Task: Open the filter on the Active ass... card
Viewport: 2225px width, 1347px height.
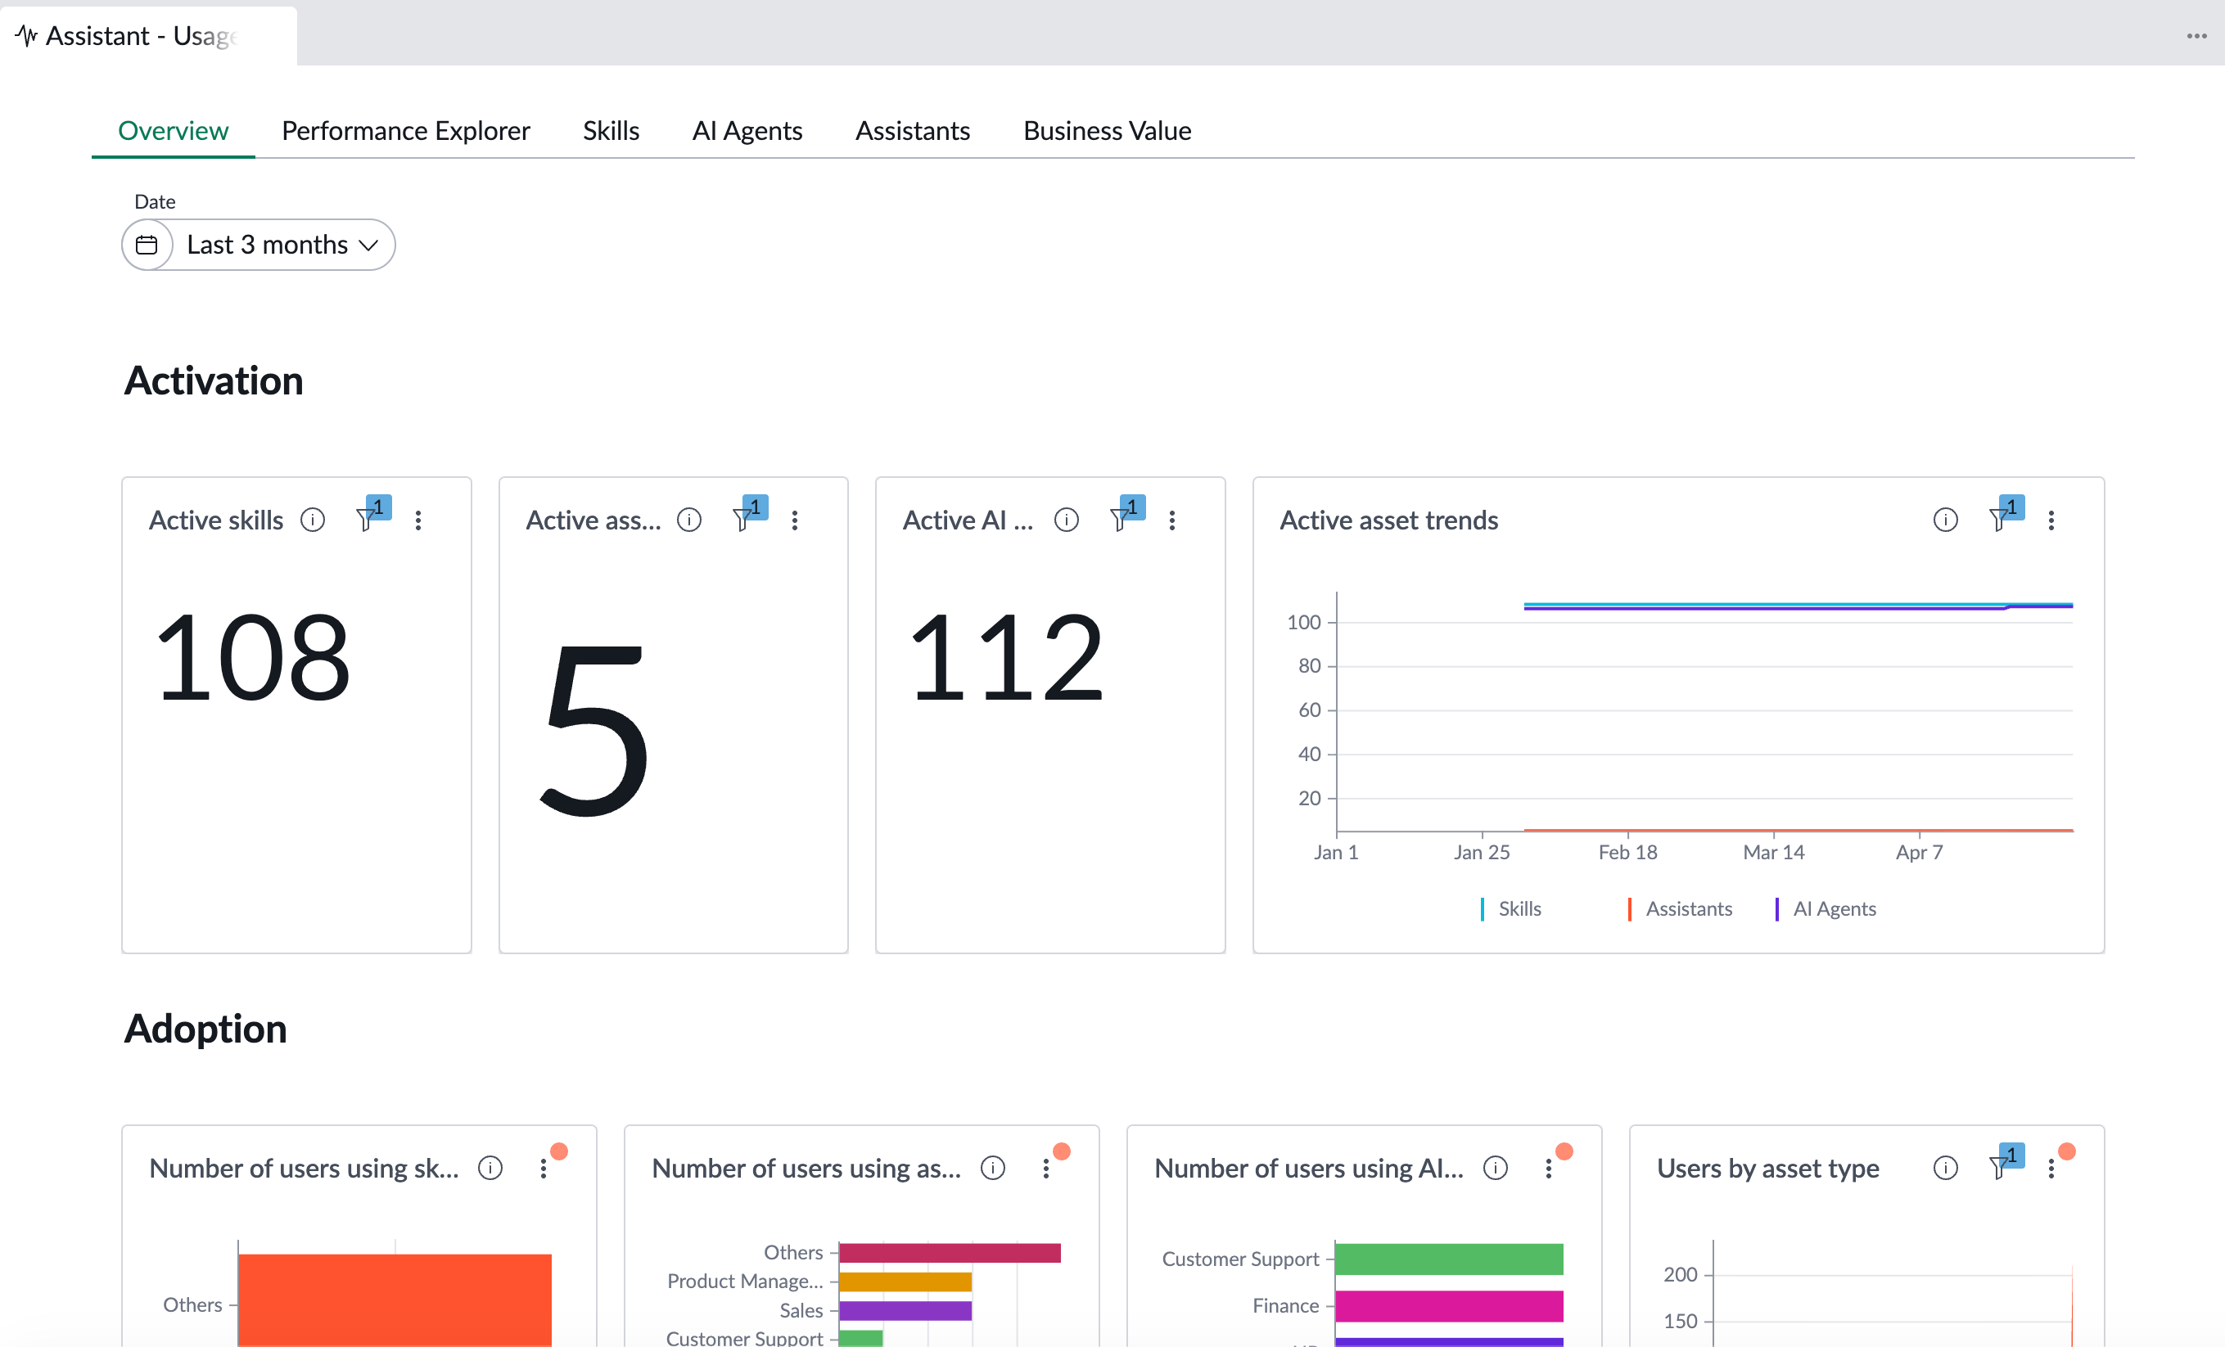Action: [x=750, y=515]
